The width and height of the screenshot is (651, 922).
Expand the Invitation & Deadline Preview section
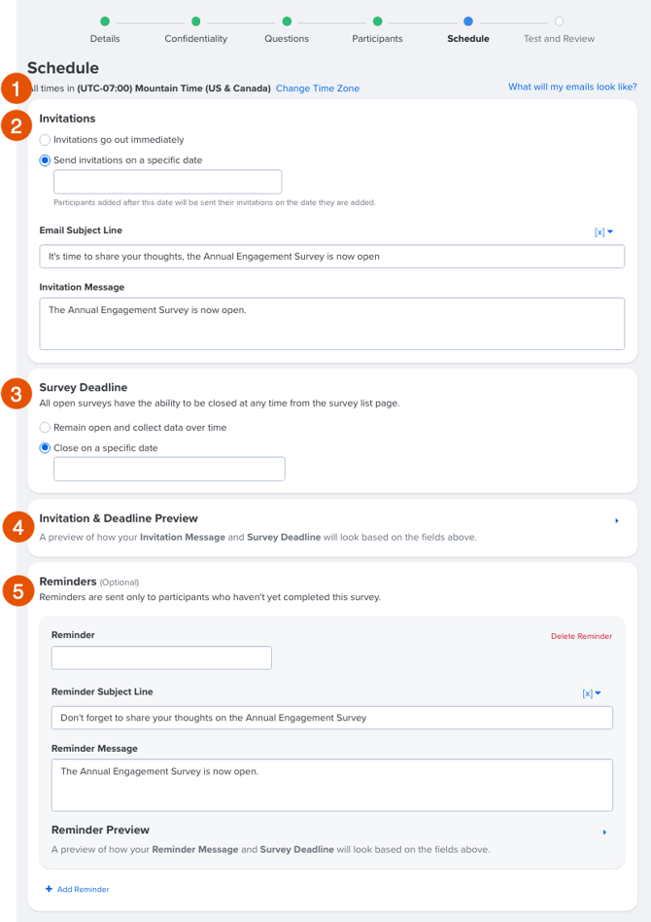click(616, 520)
